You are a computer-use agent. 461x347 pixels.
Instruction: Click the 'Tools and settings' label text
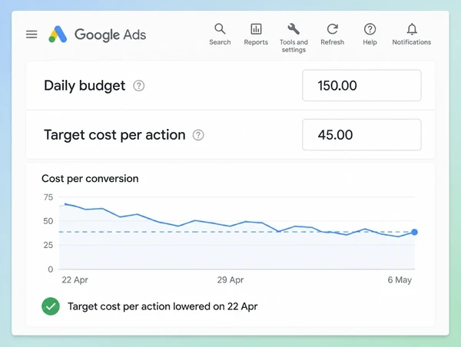click(294, 46)
